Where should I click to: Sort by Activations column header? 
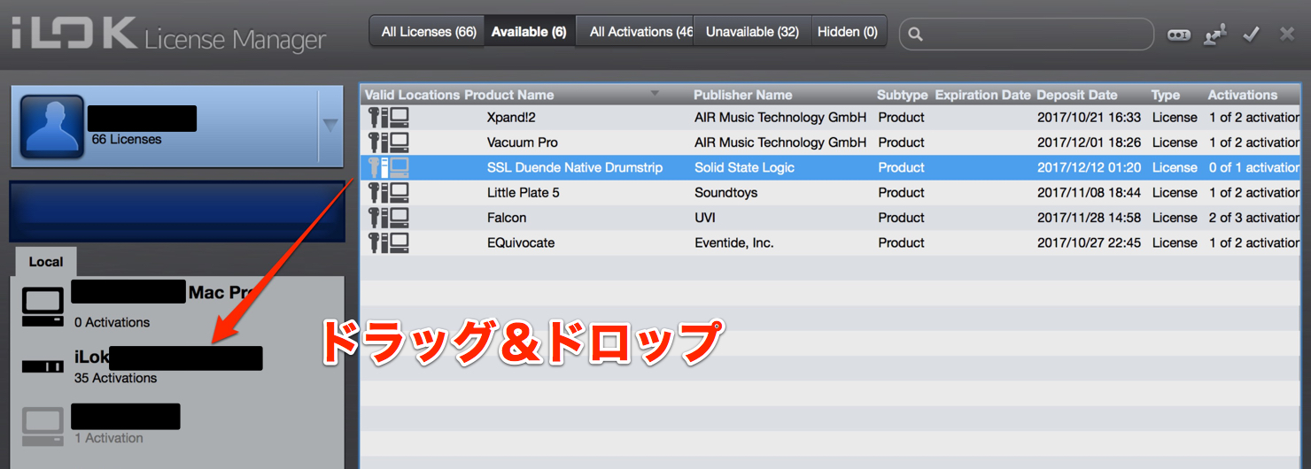1242,95
